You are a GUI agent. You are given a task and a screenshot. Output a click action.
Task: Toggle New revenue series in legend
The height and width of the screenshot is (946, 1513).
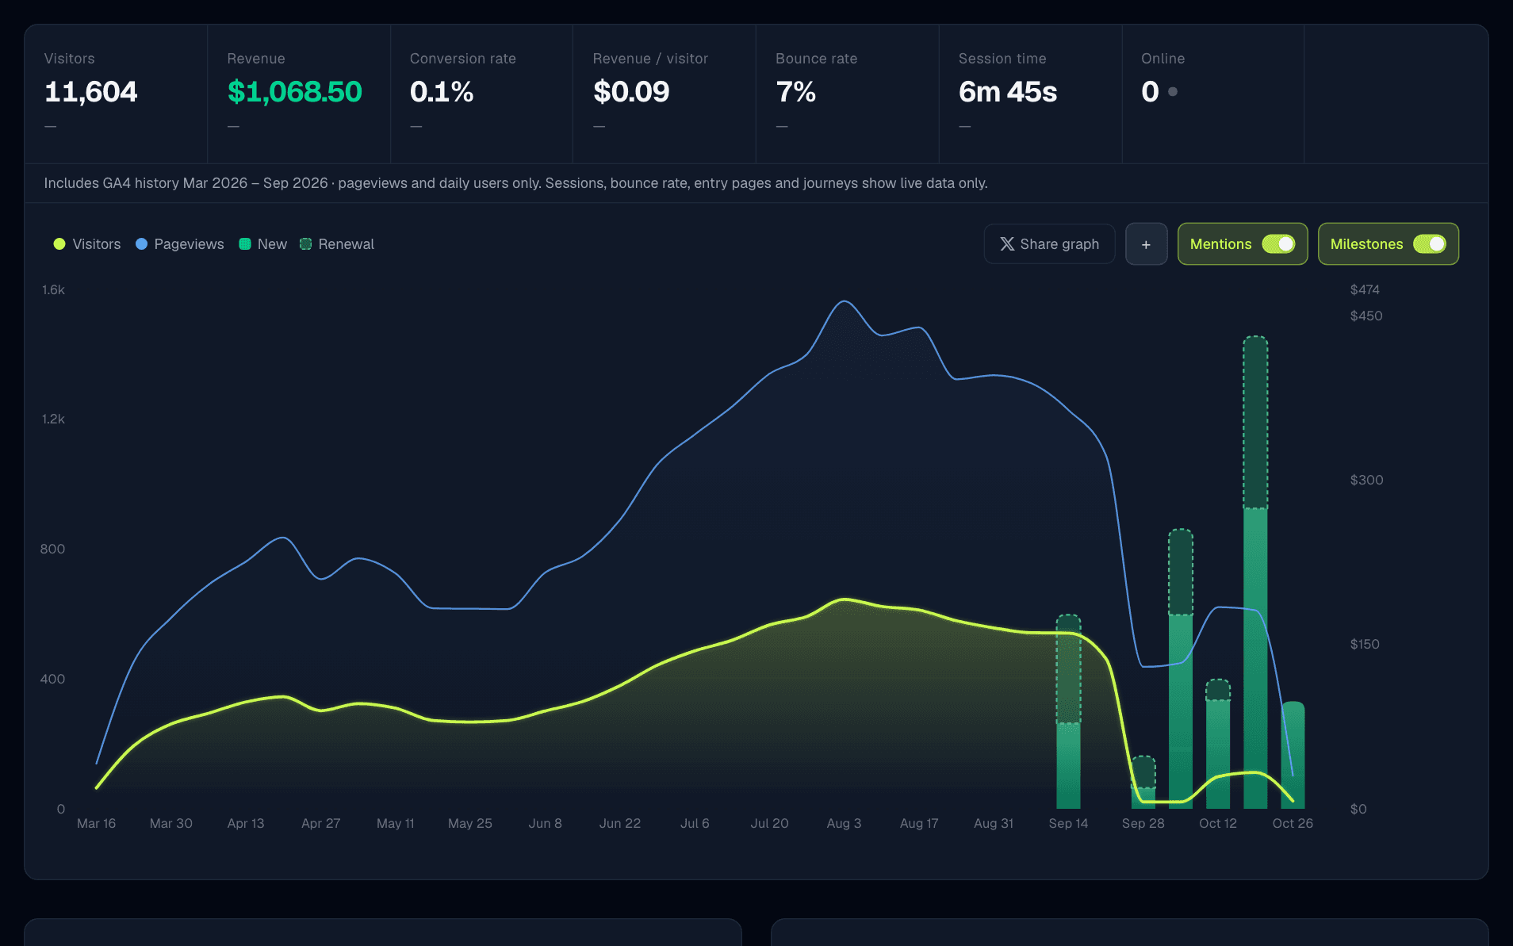(263, 244)
